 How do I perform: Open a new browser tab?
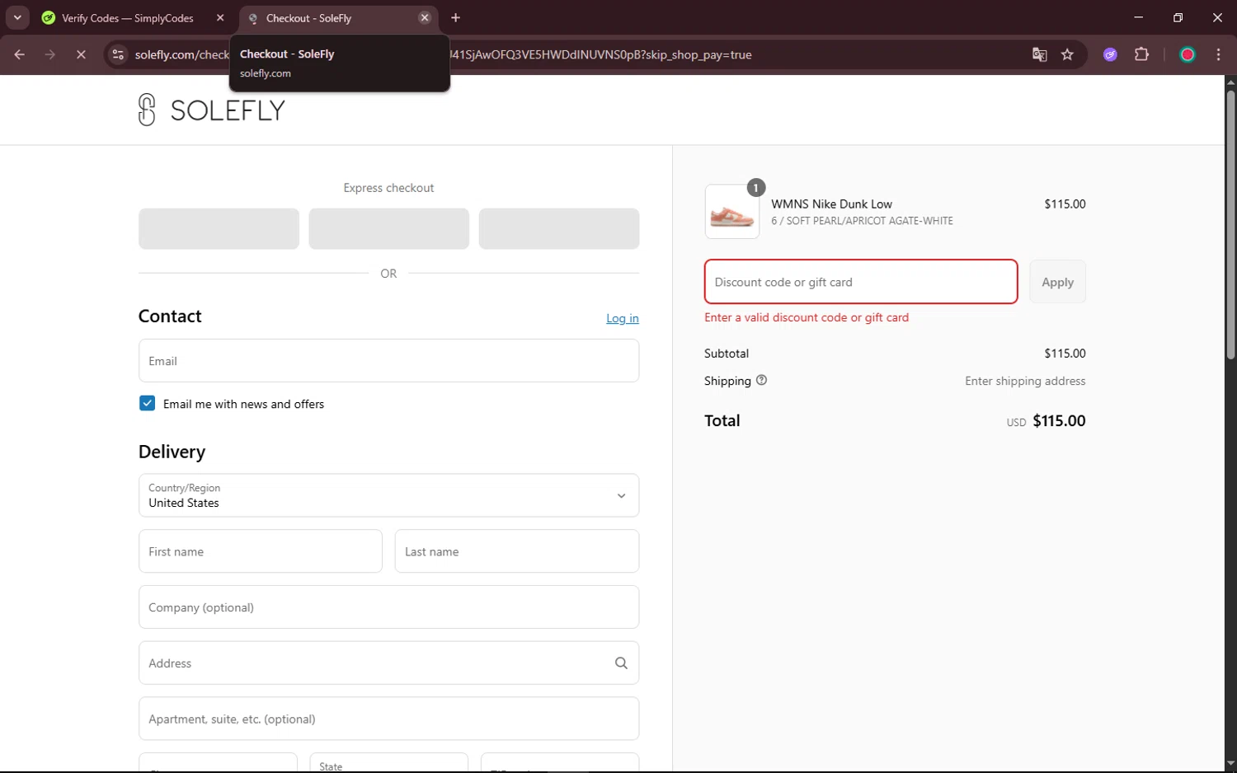pos(456,18)
